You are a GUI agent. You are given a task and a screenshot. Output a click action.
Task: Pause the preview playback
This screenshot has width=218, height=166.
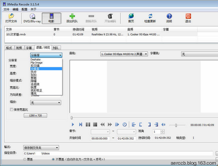coord(88,125)
